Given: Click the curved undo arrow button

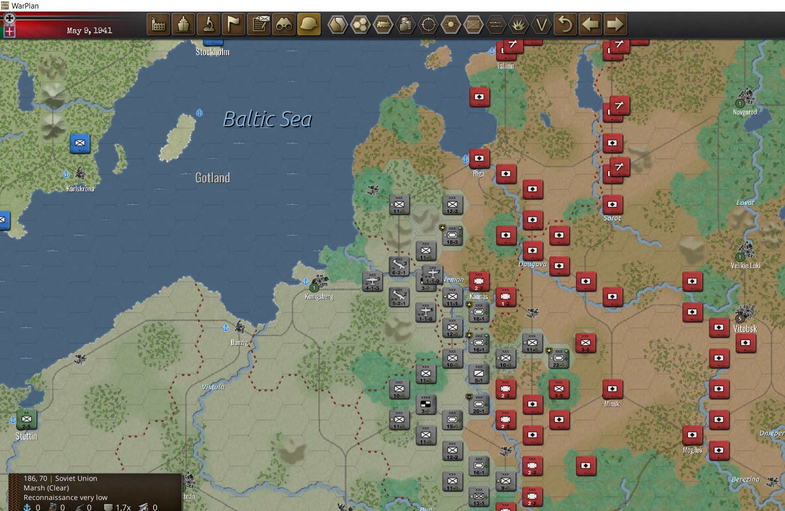Looking at the screenshot, I should coord(566,24).
